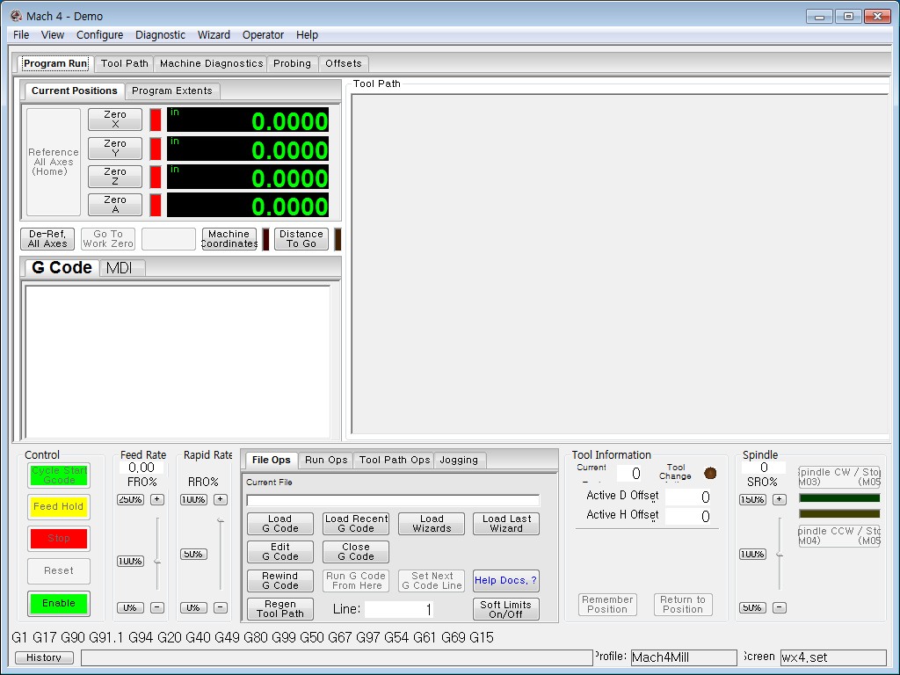The height and width of the screenshot is (675, 900).
Task: Switch to Program Extents tab
Action: click(172, 91)
